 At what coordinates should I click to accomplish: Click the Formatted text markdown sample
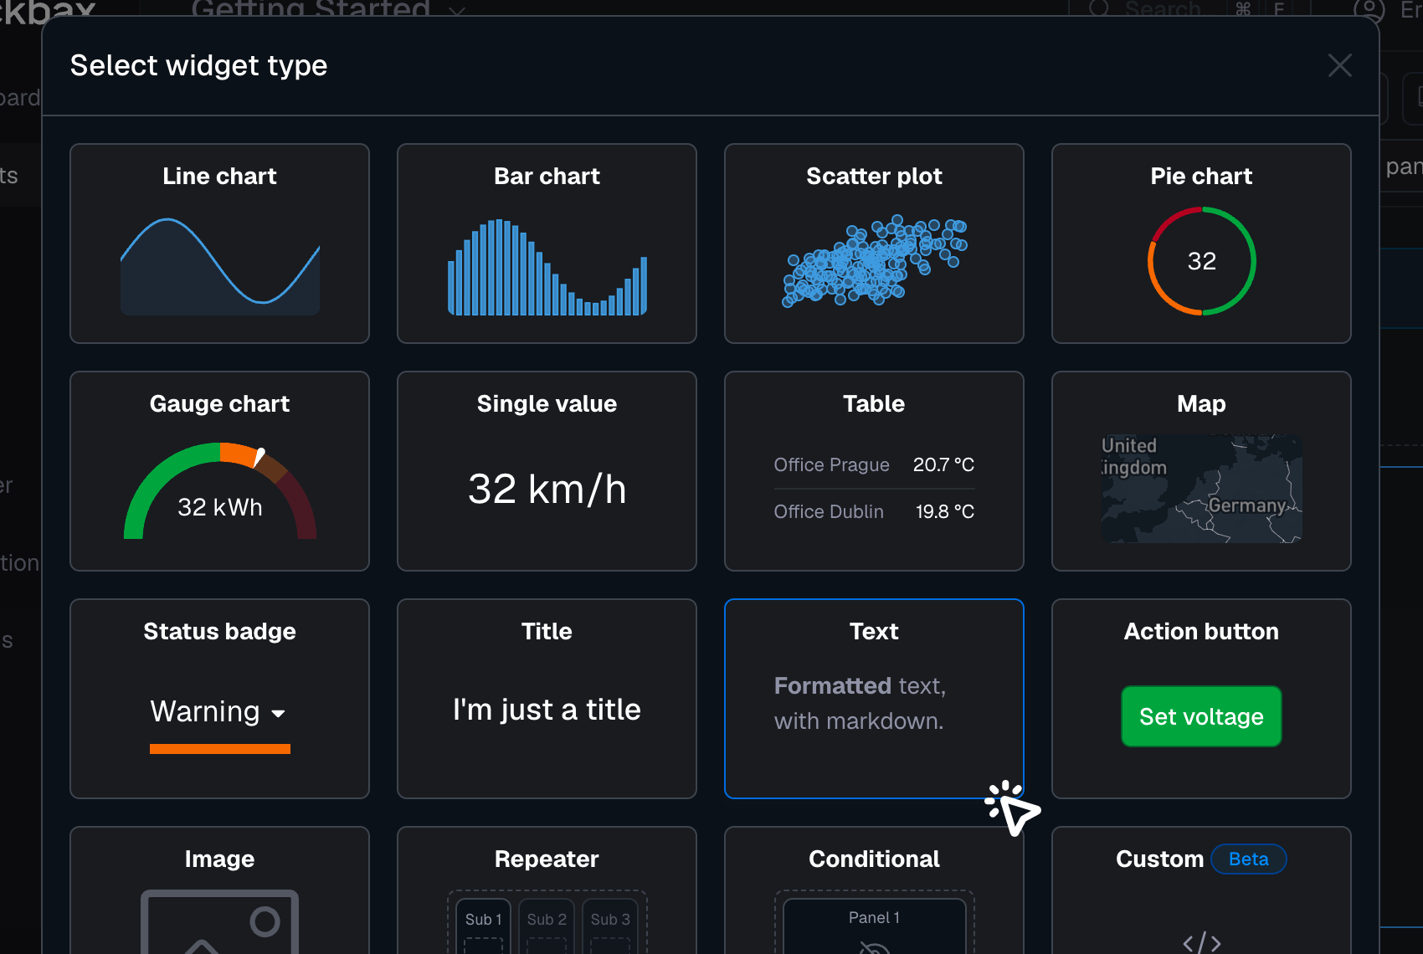(x=860, y=703)
